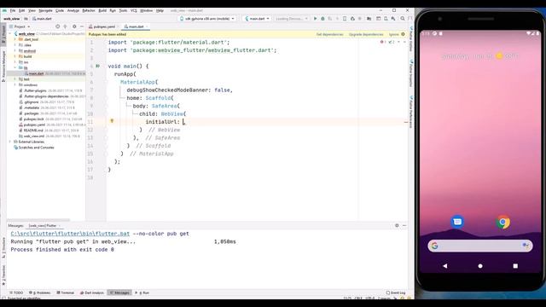Screen dimensions: 546x307
Task: Open the Dart Analysis tool window tab
Action: 92,293
